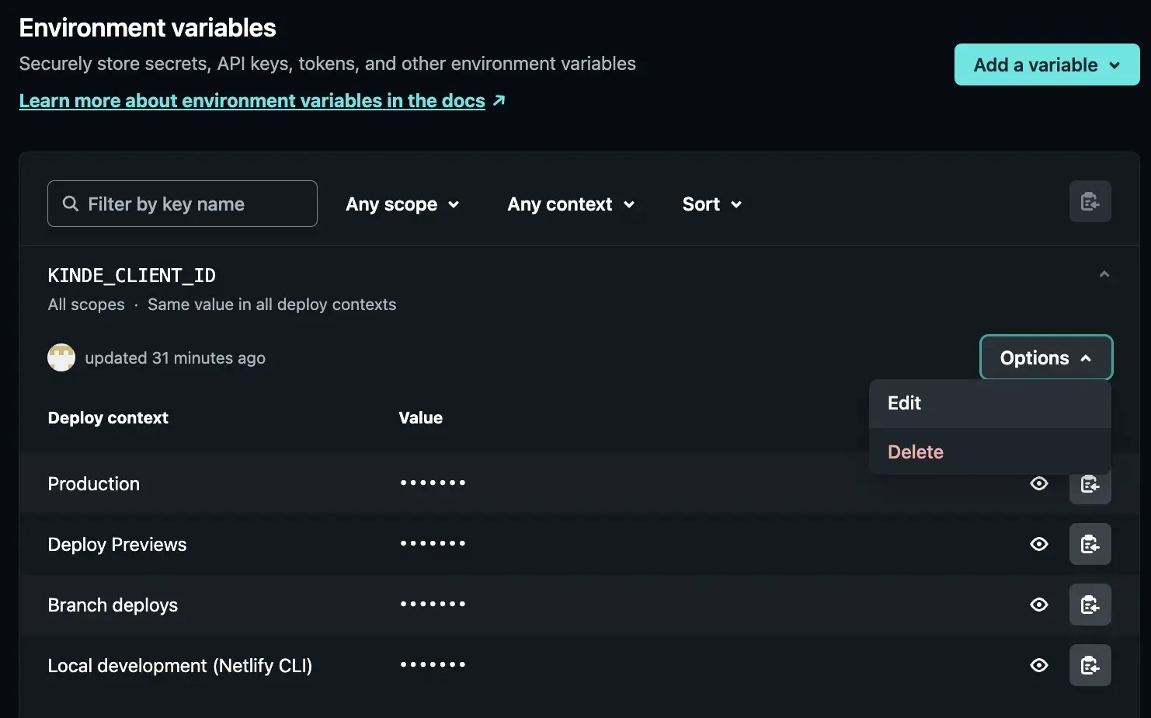Click the external link arrow after the docs link
The height and width of the screenshot is (718, 1151).
click(499, 99)
